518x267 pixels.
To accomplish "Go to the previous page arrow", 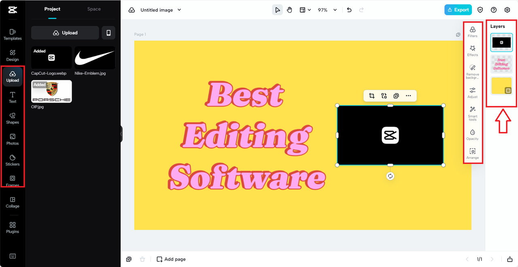I will click(467, 259).
